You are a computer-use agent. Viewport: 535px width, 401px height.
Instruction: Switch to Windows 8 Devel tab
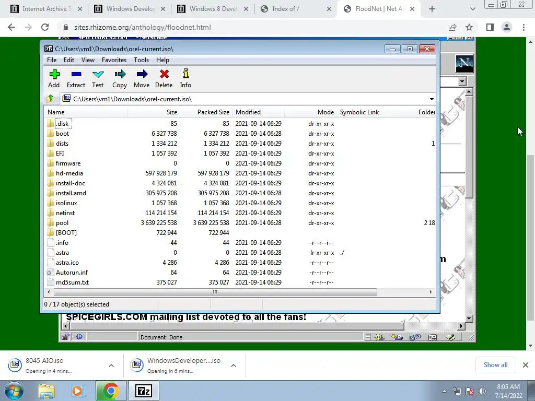pyautogui.click(x=213, y=9)
